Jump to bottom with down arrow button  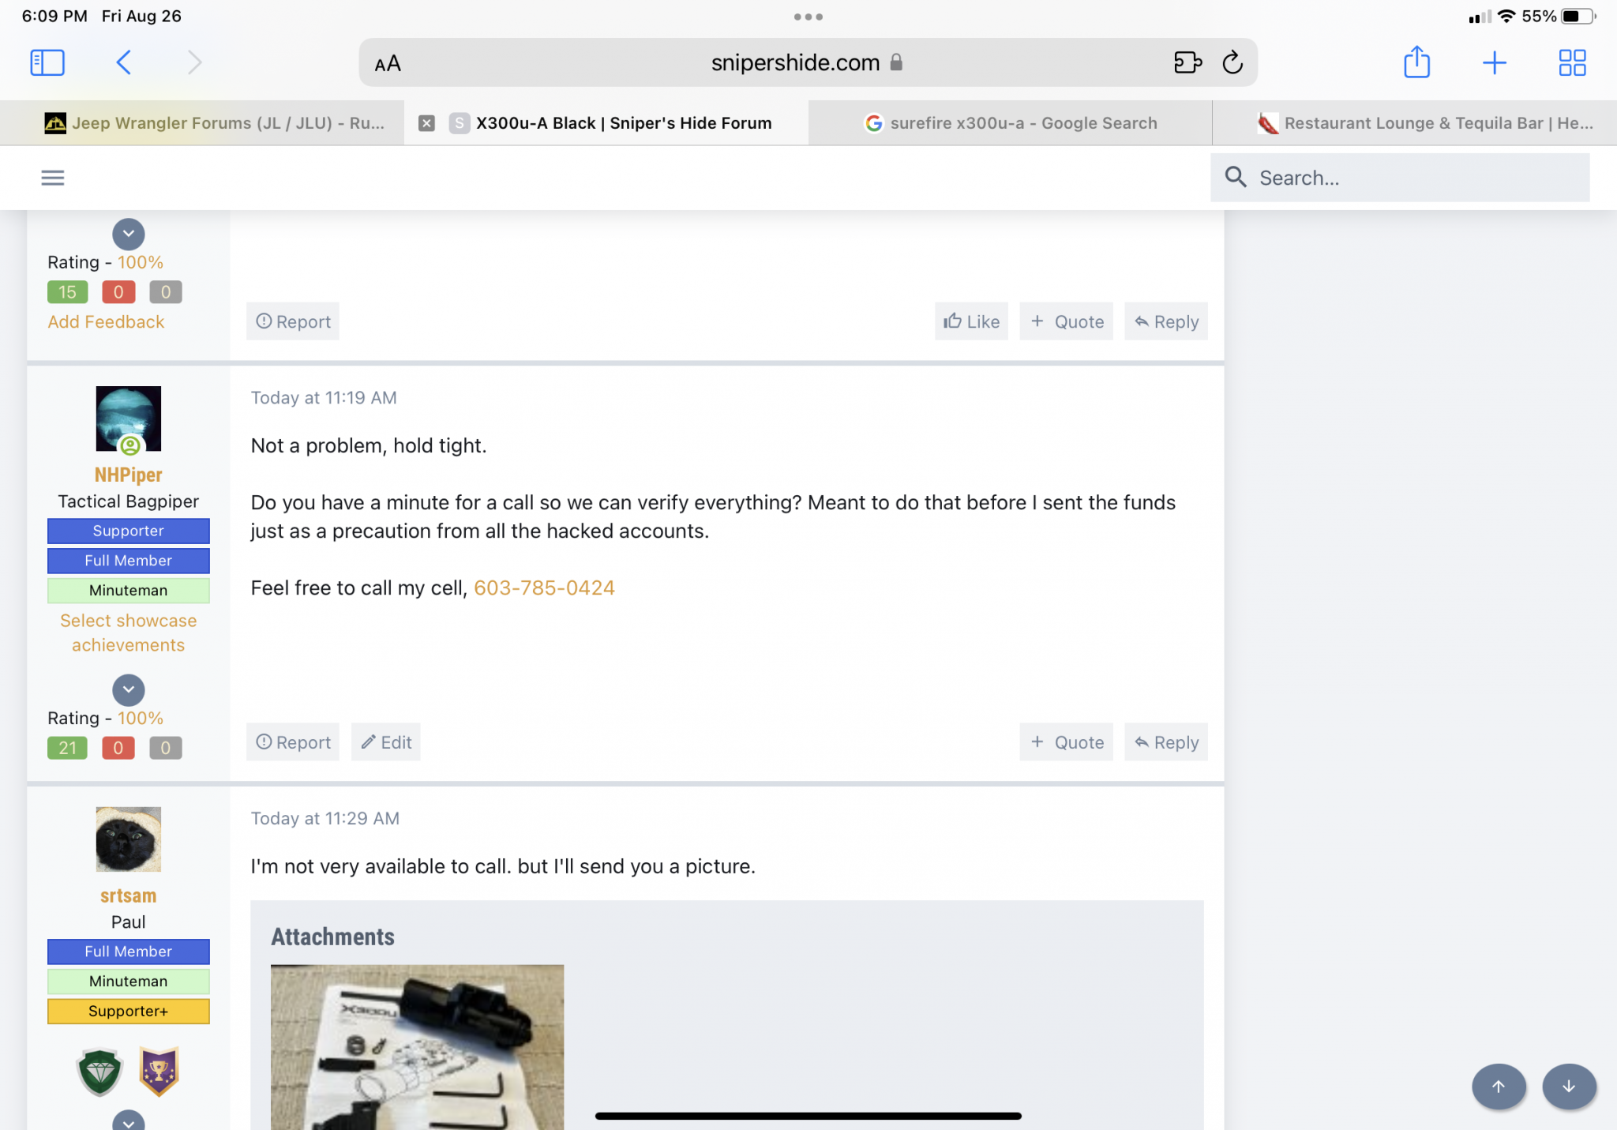click(1569, 1087)
